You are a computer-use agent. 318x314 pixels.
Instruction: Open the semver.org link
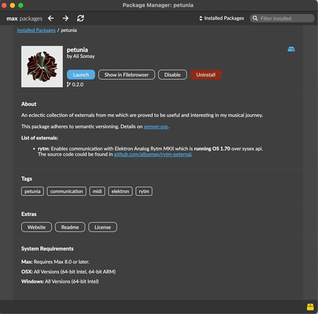tap(156, 127)
